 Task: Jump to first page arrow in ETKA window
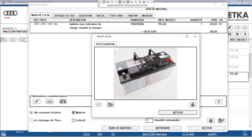230,34
